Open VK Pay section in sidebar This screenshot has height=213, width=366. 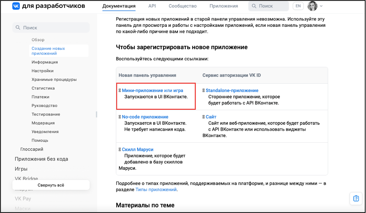[23, 199]
